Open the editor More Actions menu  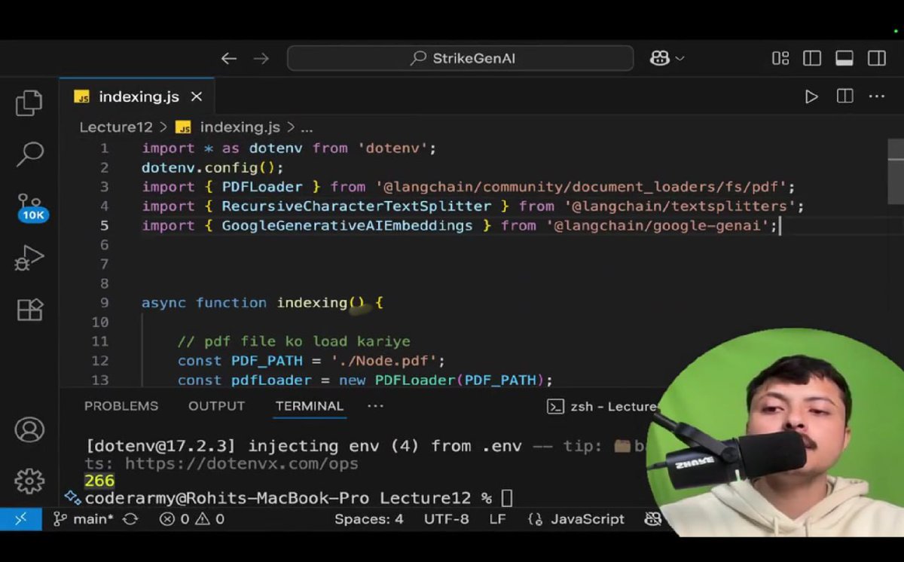pos(877,96)
